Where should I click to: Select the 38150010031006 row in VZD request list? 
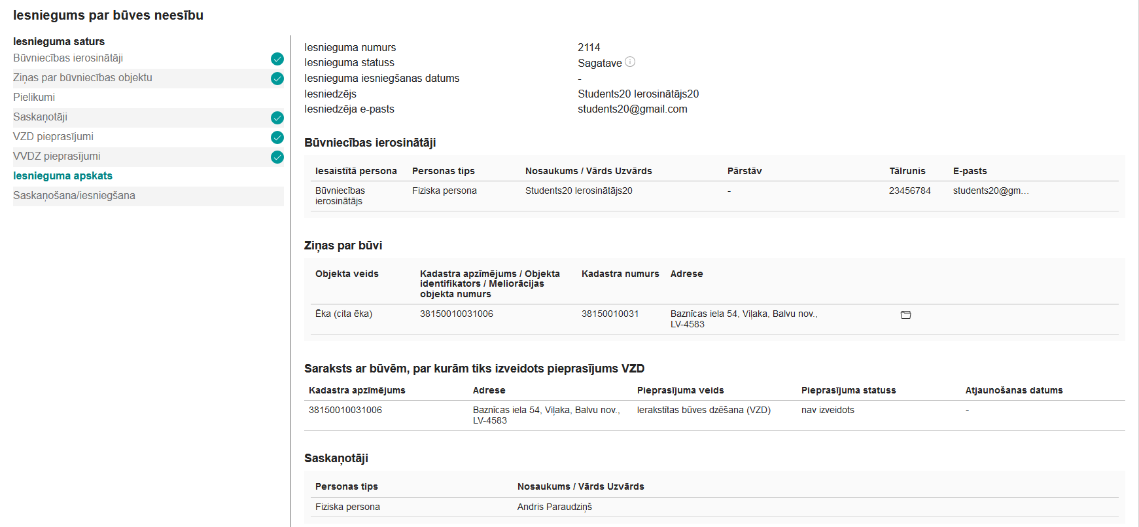(x=714, y=415)
